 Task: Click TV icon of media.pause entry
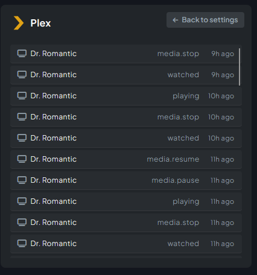22,180
